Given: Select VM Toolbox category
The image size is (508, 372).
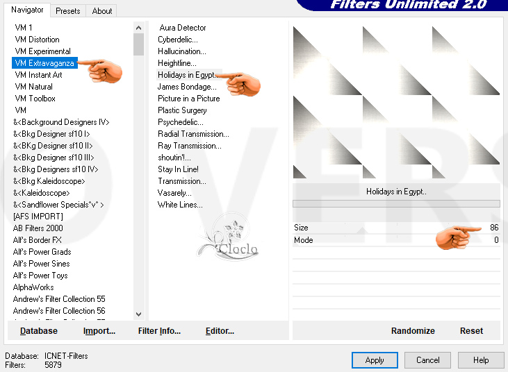Looking at the screenshot, I should point(35,99).
